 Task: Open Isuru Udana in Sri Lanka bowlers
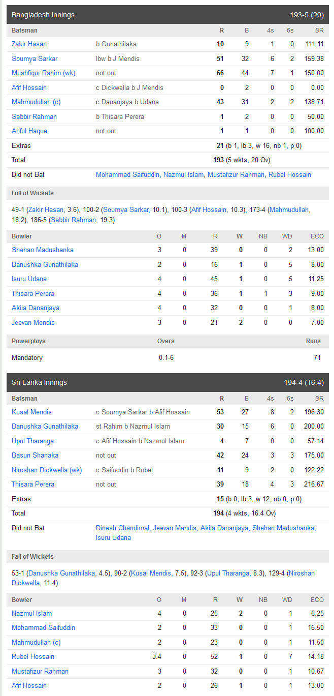29,279
